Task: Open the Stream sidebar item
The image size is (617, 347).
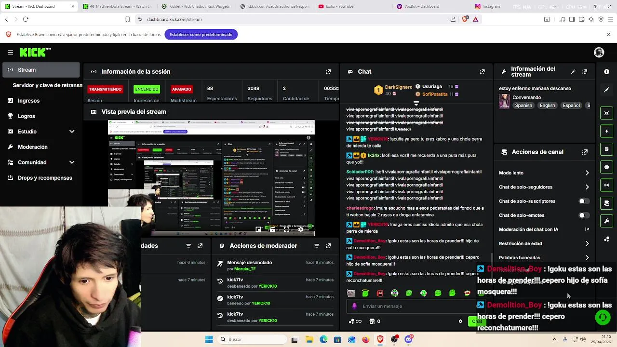Action: 40,70
